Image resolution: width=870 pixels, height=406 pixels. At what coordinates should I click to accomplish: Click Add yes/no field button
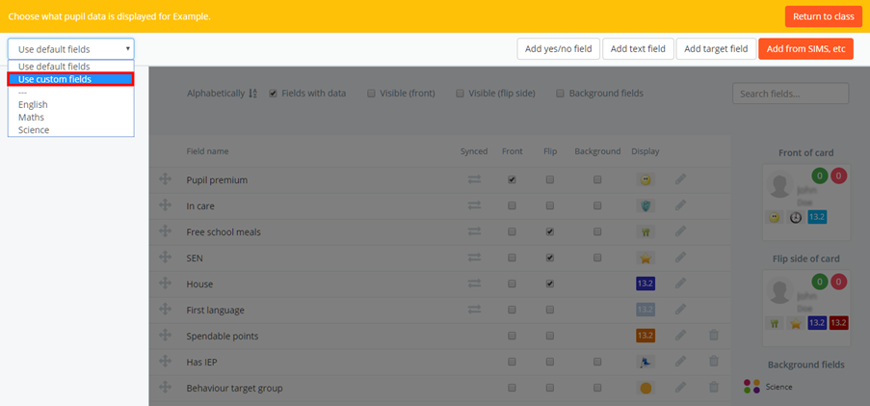click(559, 49)
